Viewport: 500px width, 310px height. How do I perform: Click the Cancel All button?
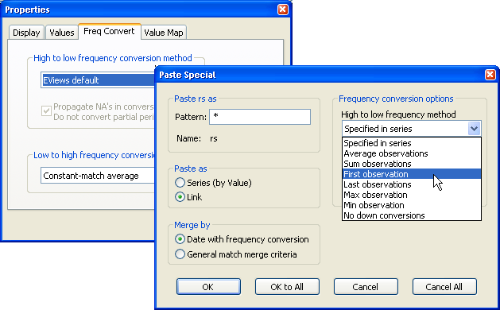pos(444,287)
